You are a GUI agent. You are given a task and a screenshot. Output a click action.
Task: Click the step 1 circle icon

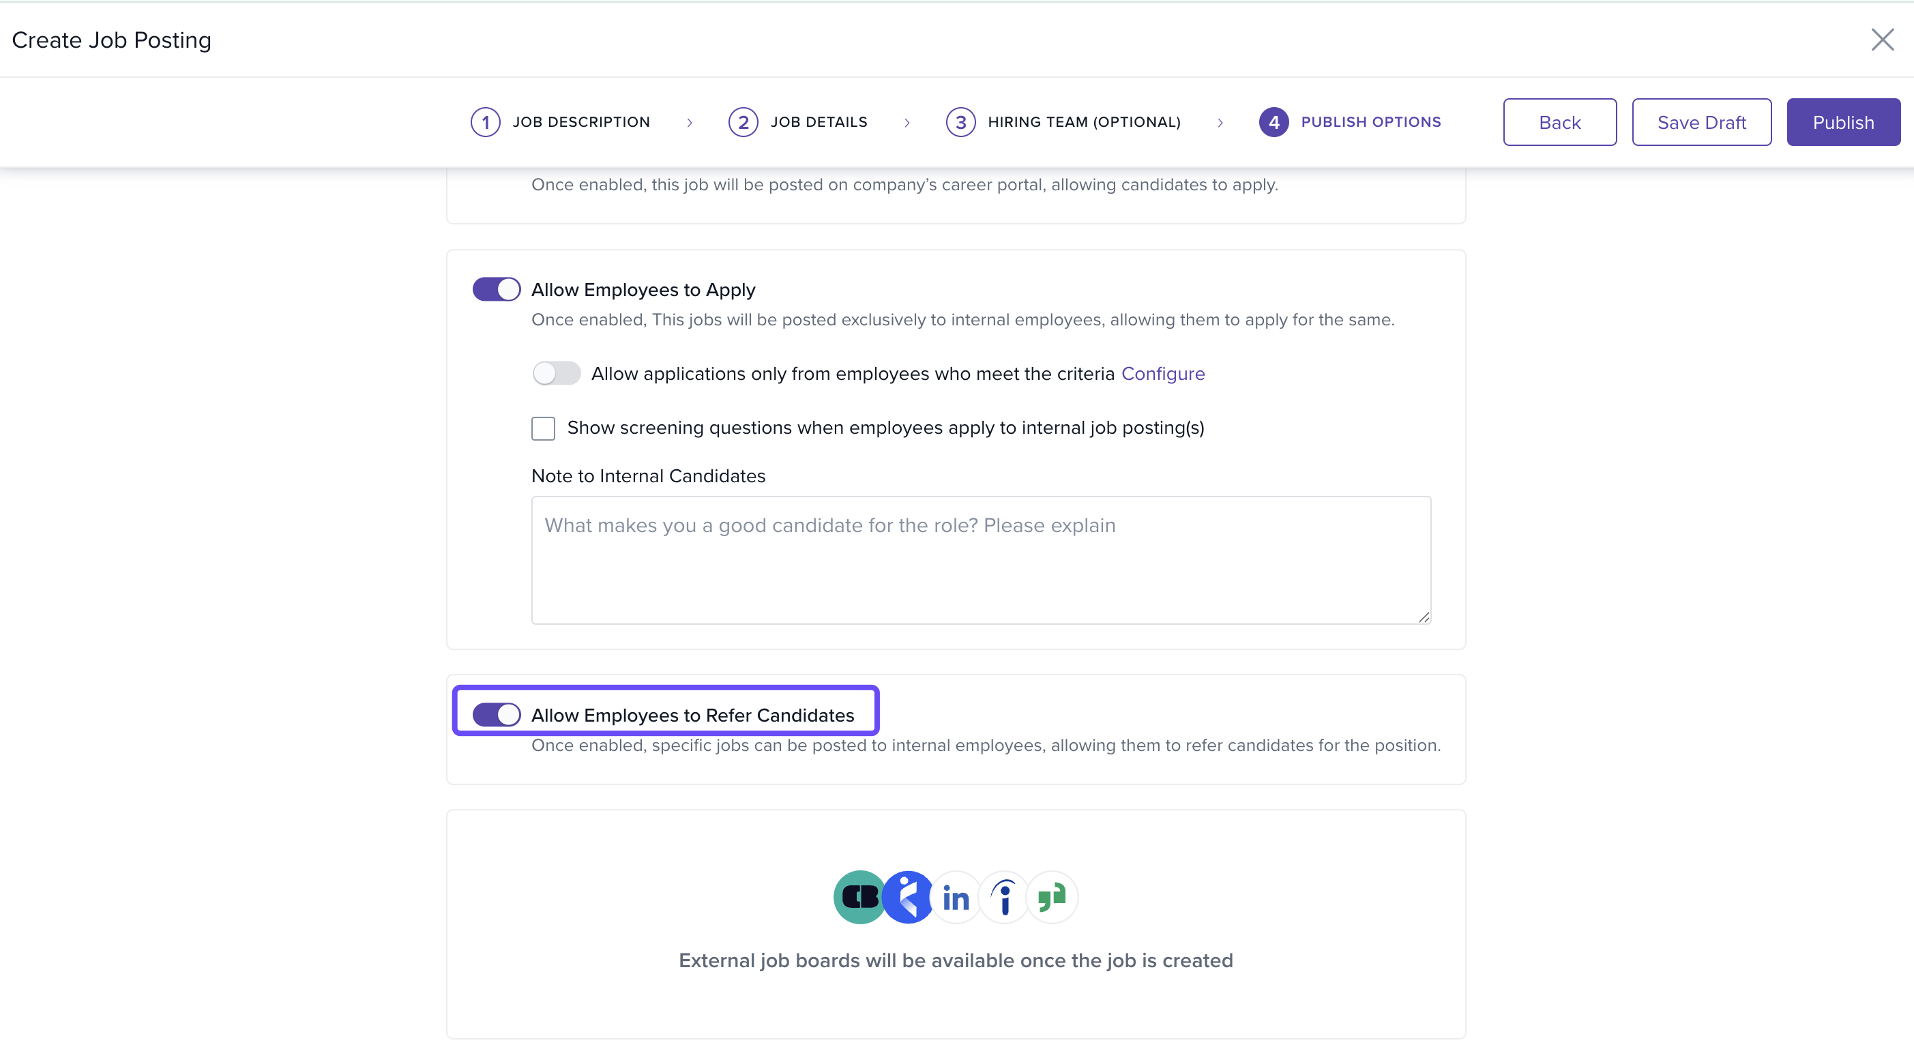click(485, 122)
